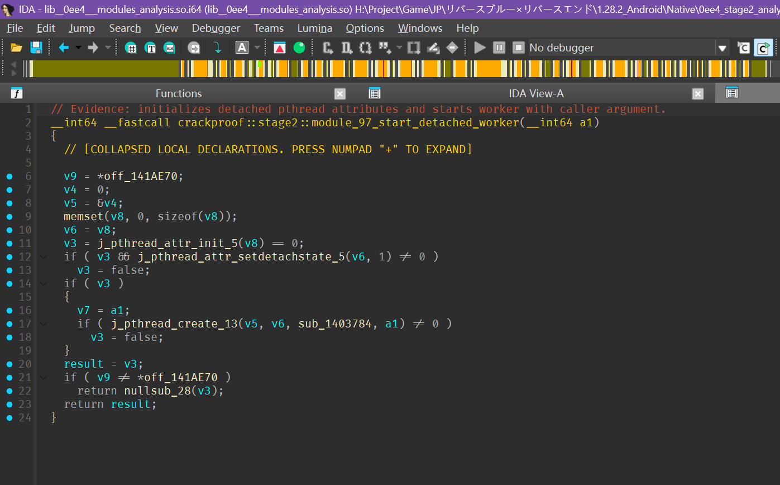The image size is (780, 485).
Task: Jump back with the blue left arrow
Action: [64, 48]
